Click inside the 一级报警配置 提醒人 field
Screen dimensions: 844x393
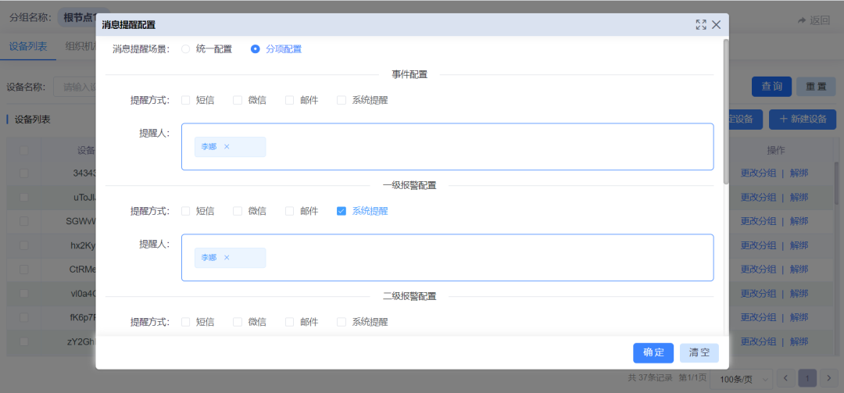(447, 257)
